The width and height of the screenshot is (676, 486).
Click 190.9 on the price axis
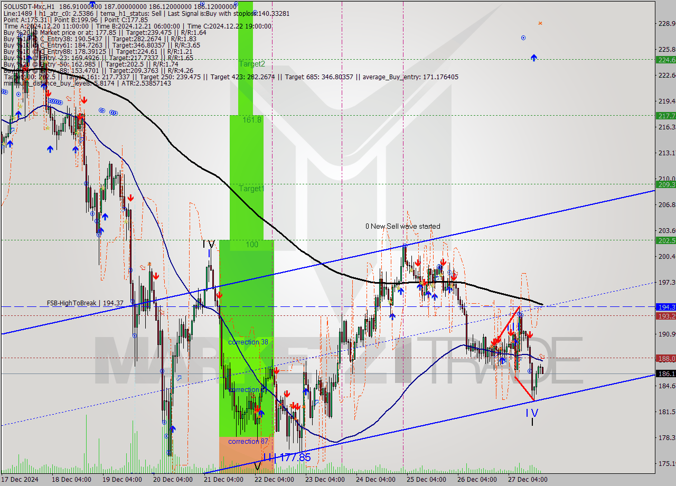tap(666, 334)
